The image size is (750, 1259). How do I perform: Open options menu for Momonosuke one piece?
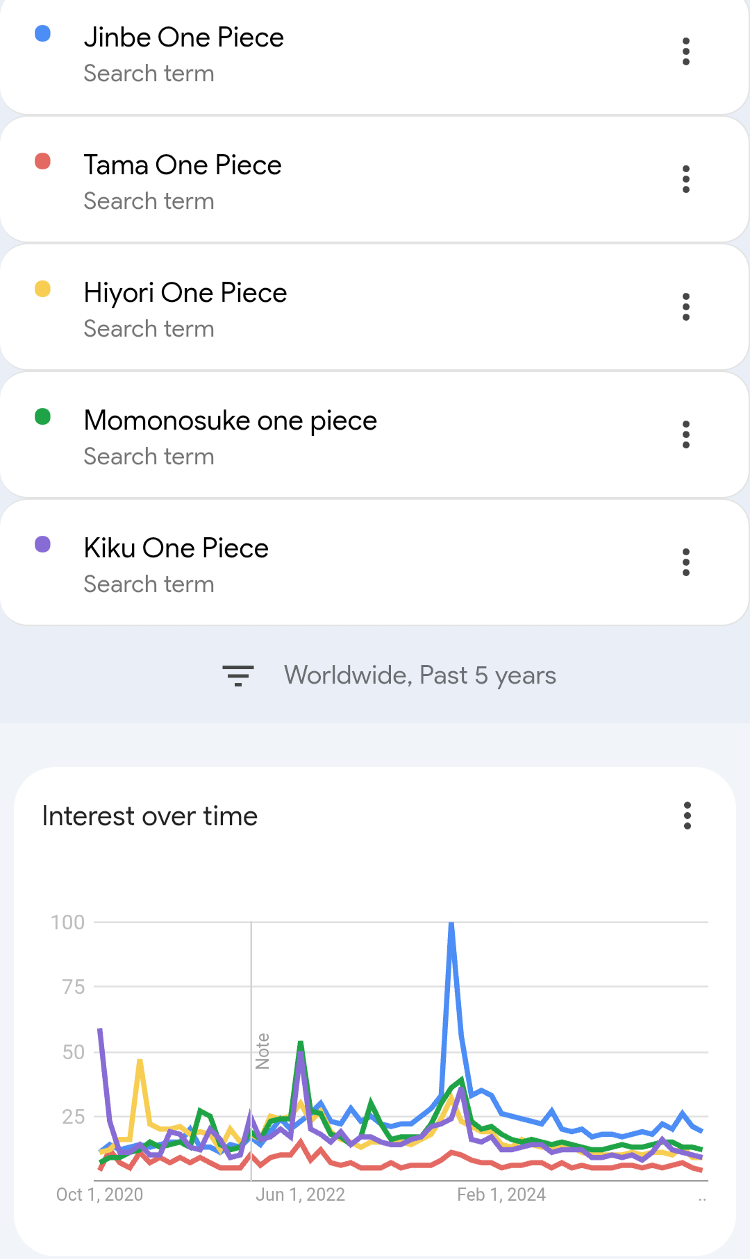point(686,434)
